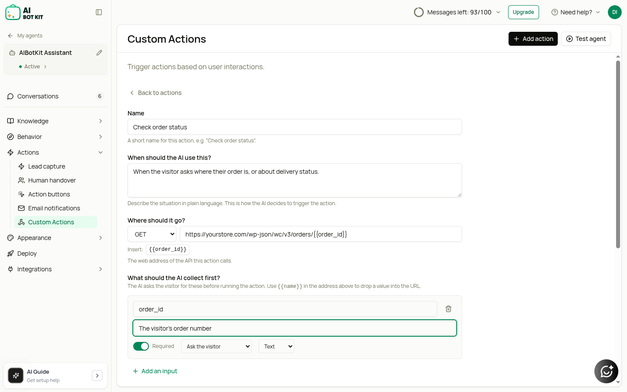Open AI Guide arrow button
This screenshot has width=627, height=392.
click(97, 375)
